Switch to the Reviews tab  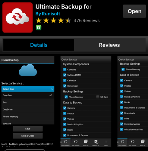(x=110, y=45)
